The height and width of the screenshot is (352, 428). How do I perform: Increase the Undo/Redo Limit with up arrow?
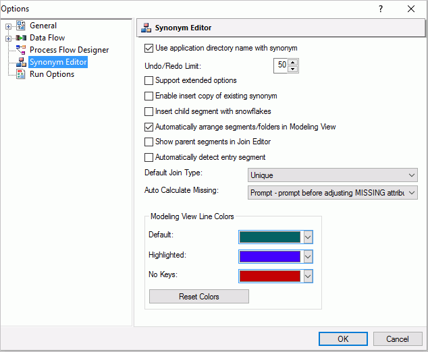(292, 62)
